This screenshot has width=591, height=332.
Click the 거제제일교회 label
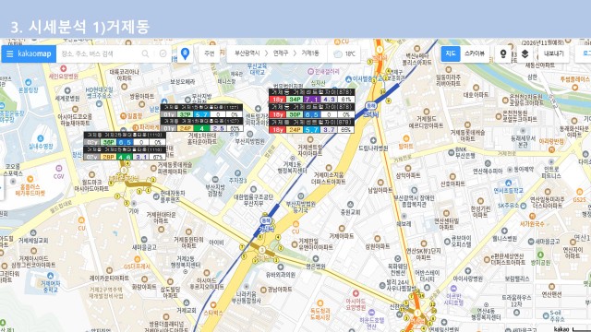(33, 241)
